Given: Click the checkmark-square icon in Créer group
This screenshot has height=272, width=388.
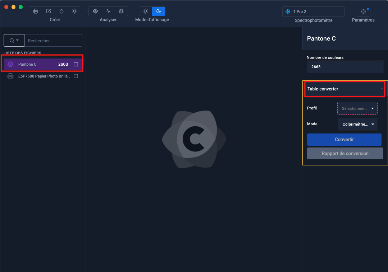Looking at the screenshot, I should pos(49,11).
